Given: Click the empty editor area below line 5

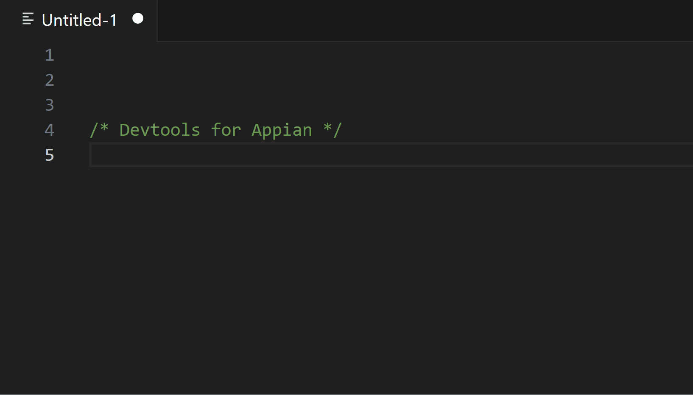Looking at the screenshot, I should click(297, 255).
